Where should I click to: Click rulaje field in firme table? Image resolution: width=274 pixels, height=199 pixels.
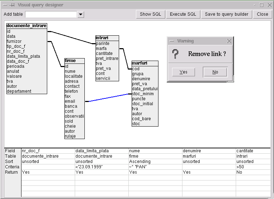[x=70, y=136]
